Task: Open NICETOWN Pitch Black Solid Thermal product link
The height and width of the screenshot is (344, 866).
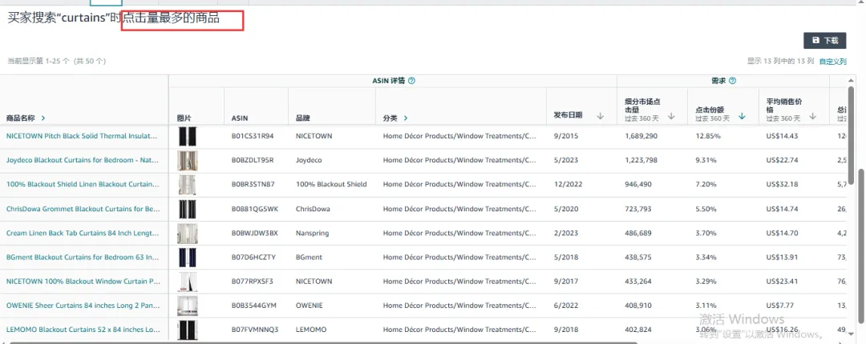Action: tap(83, 136)
